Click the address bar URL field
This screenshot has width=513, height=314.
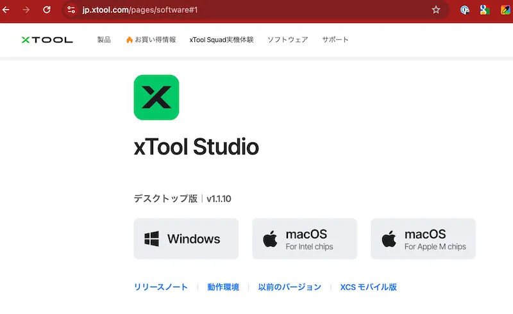(255, 10)
